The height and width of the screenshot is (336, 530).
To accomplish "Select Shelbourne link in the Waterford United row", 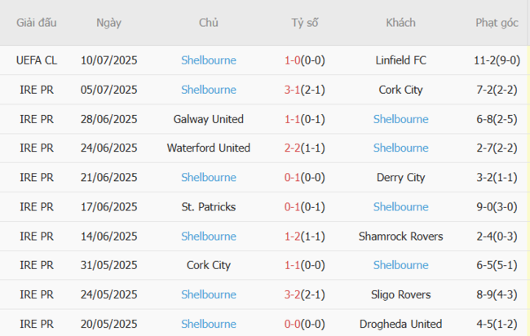I will [400, 148].
